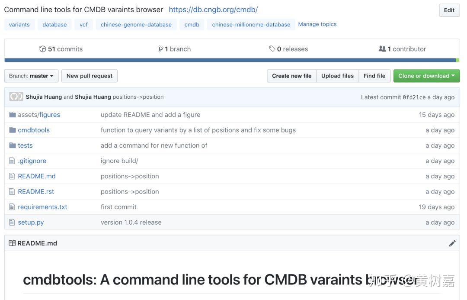Screen dimensions: 467x300
Task: Open the Branch: master dropdown
Action: click(31, 76)
